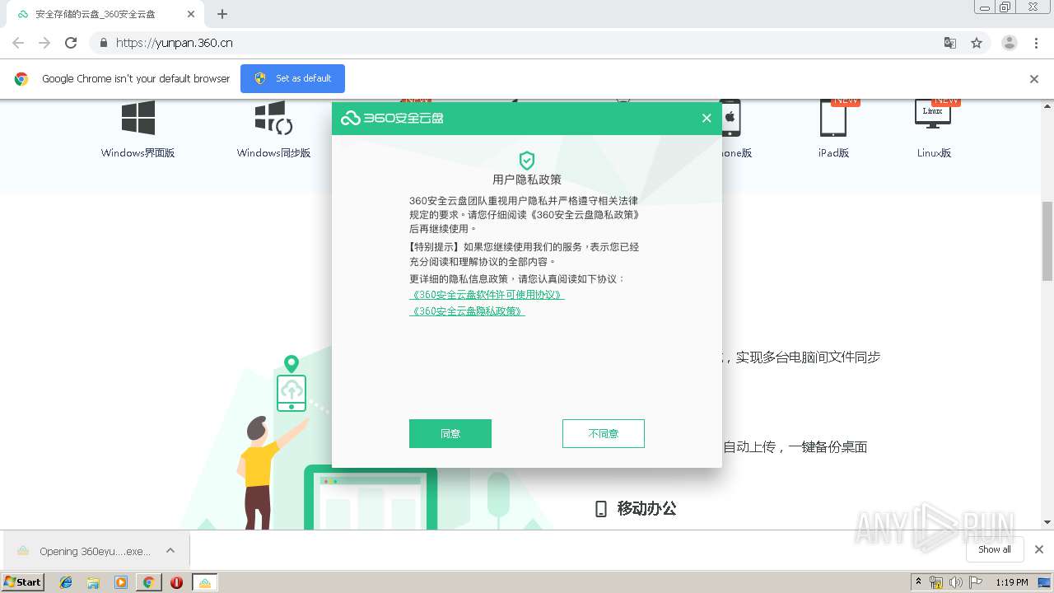Switch to Chrome taskbar icon
1054x593 pixels.
point(148,582)
